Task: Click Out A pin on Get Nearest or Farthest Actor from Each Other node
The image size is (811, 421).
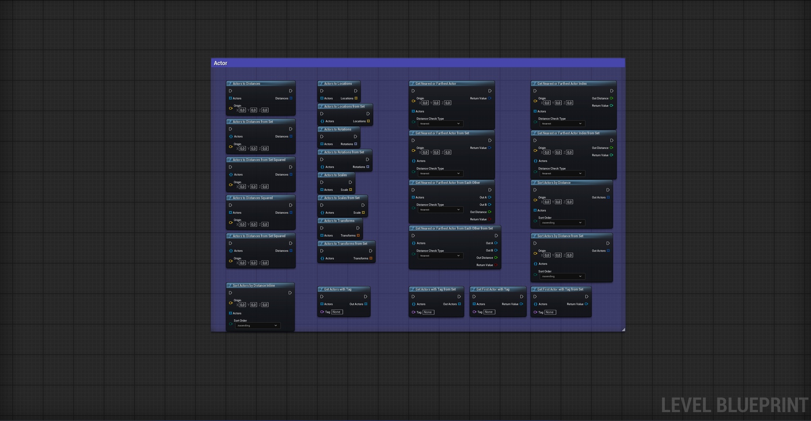Action: click(490, 197)
